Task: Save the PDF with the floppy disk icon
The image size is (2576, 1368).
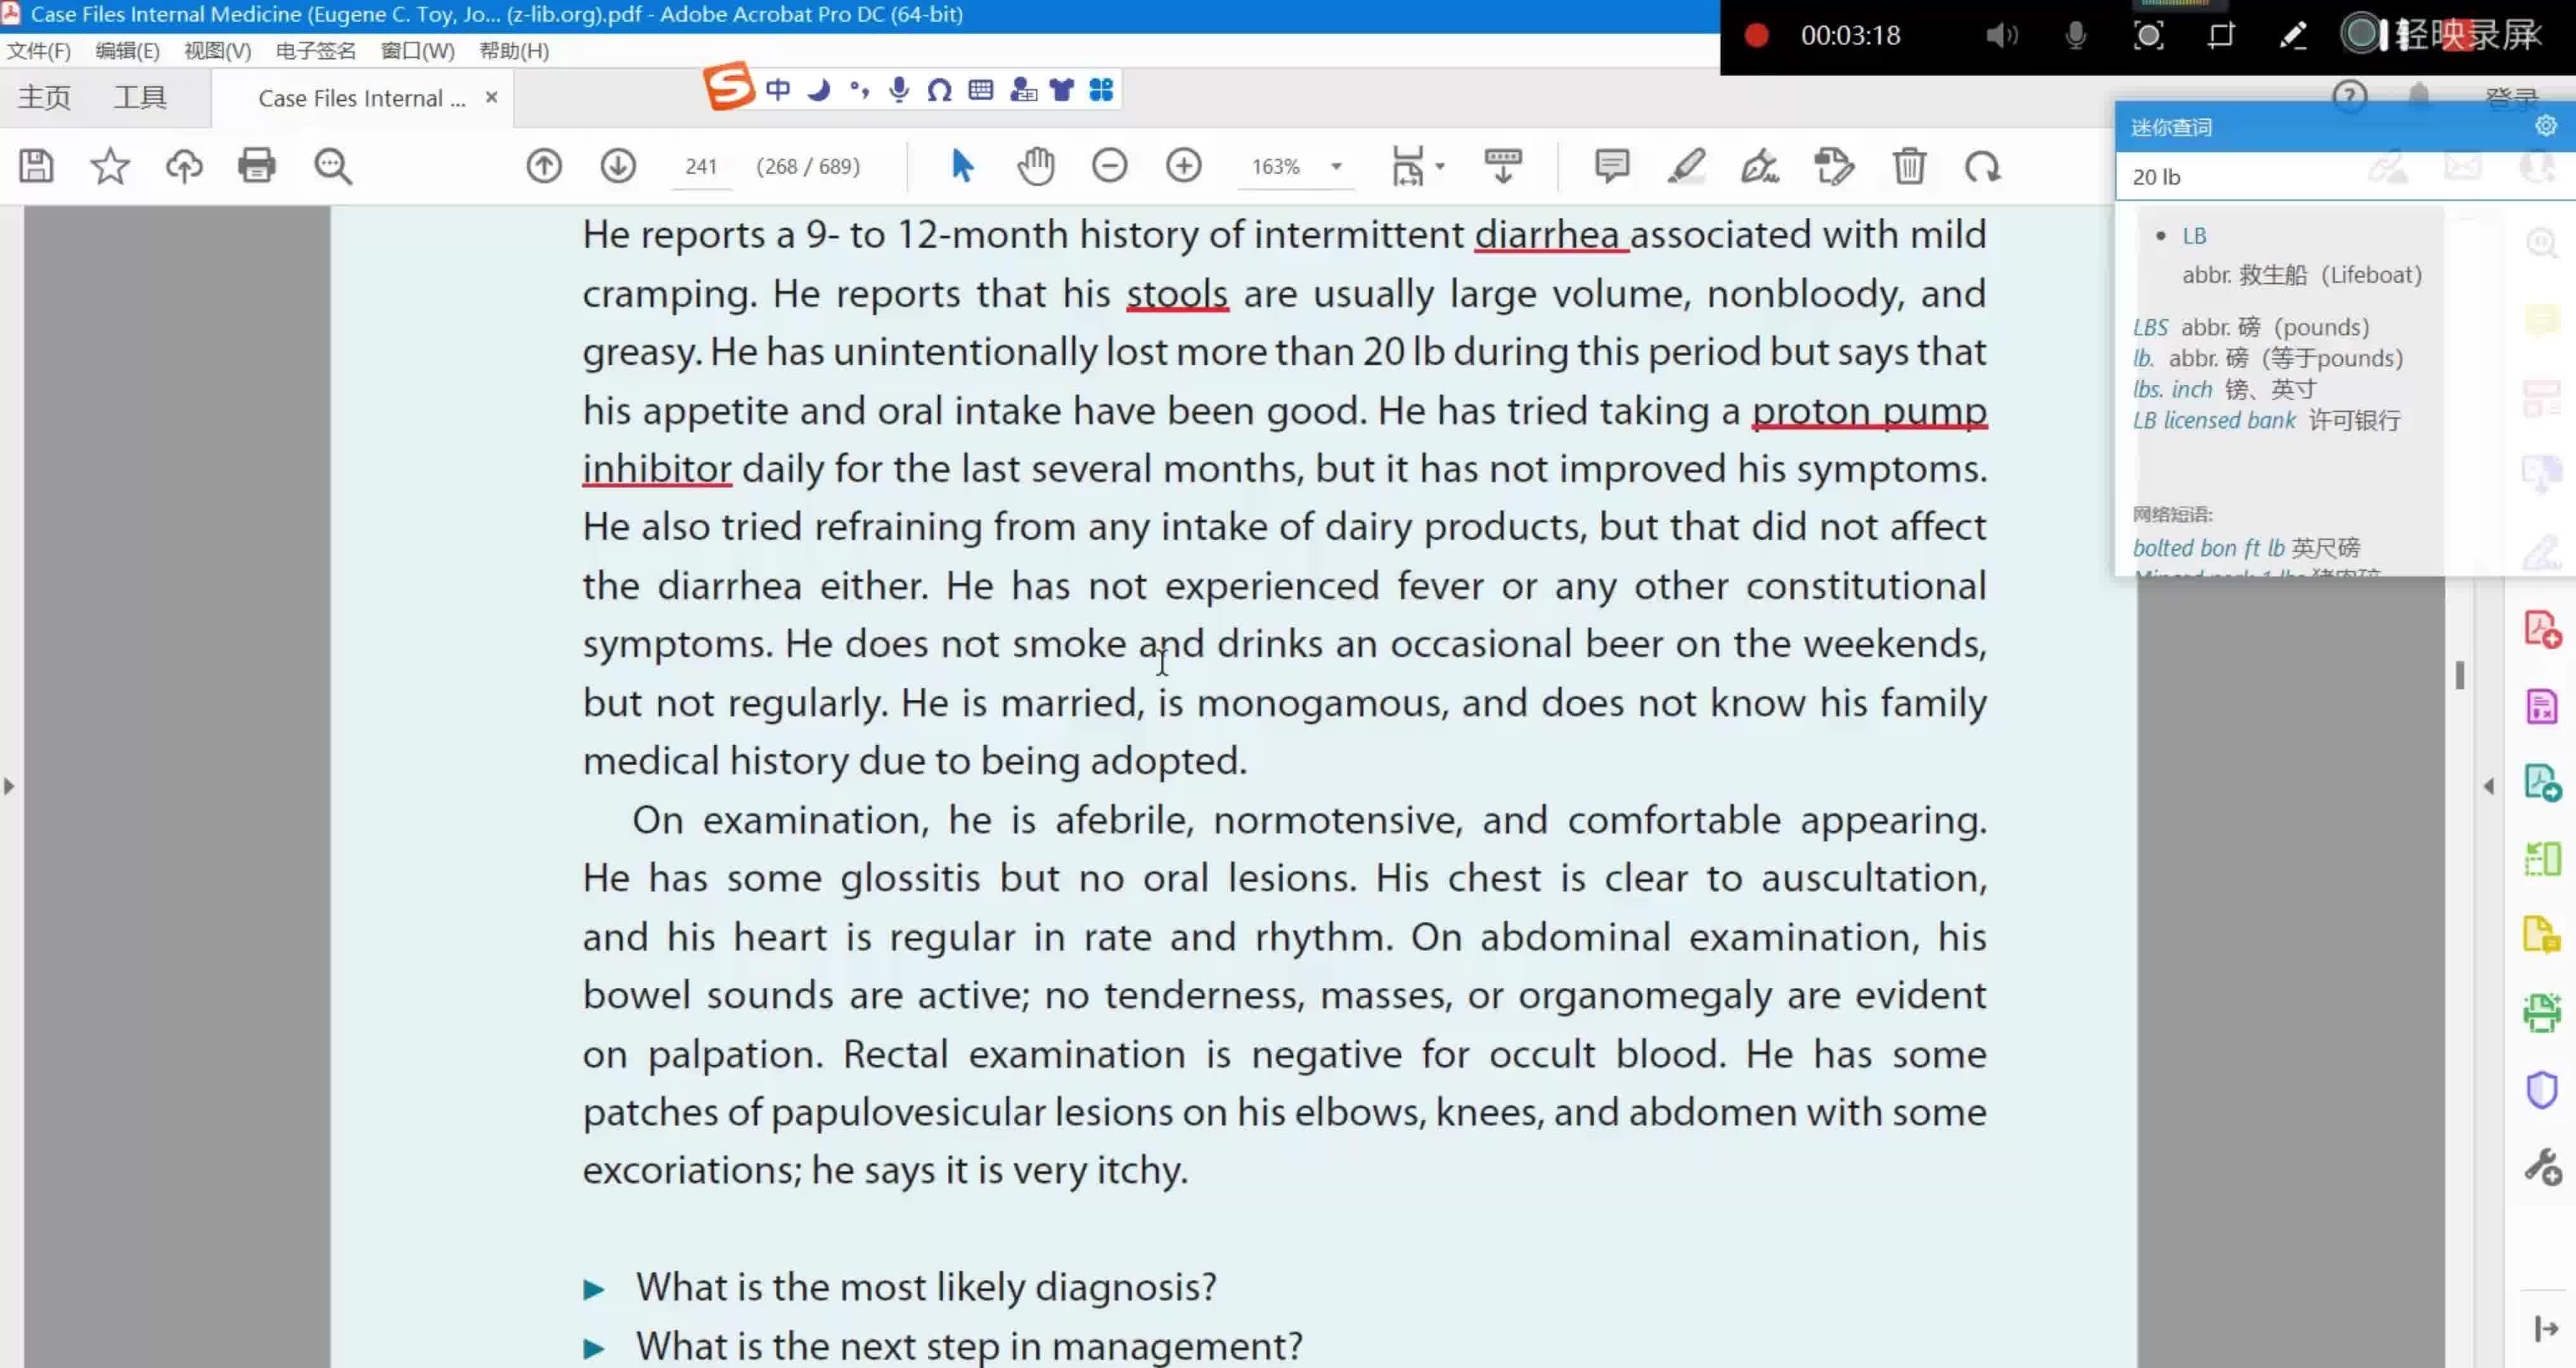Action: coord(36,166)
